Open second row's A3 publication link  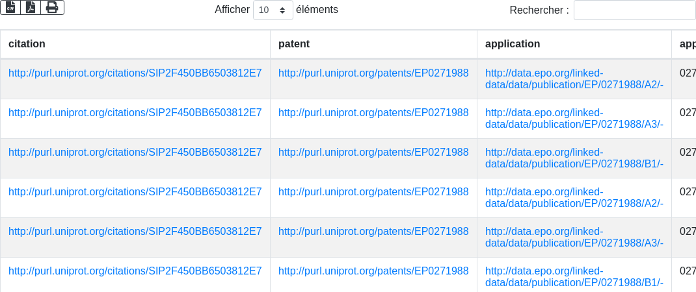574,119
